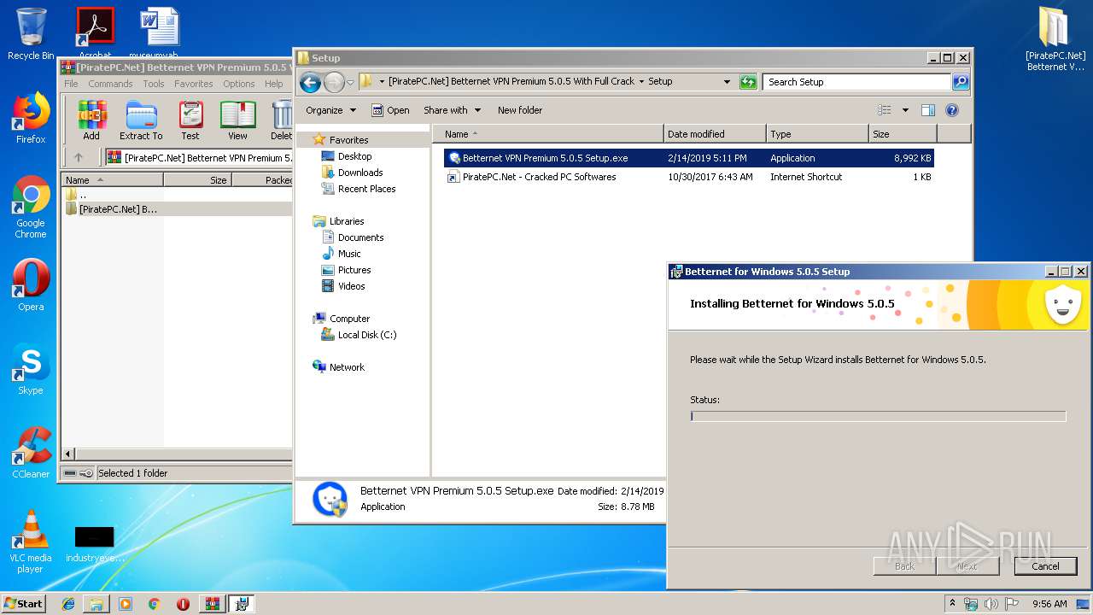This screenshot has height=615, width=1093.
Task: Show hidden tray icons arrow
Action: [952, 604]
